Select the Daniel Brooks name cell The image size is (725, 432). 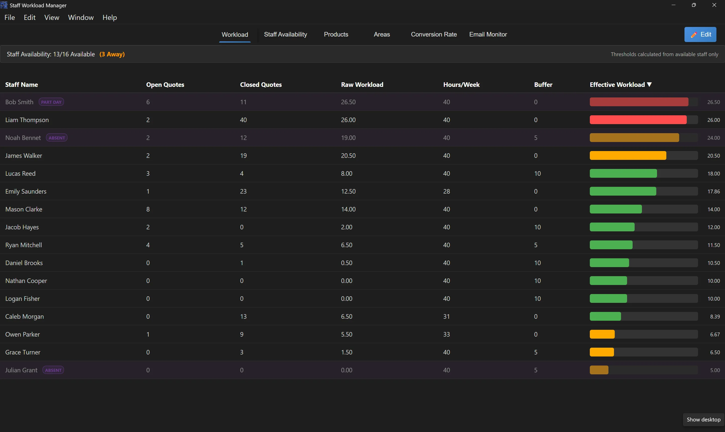[x=24, y=263]
